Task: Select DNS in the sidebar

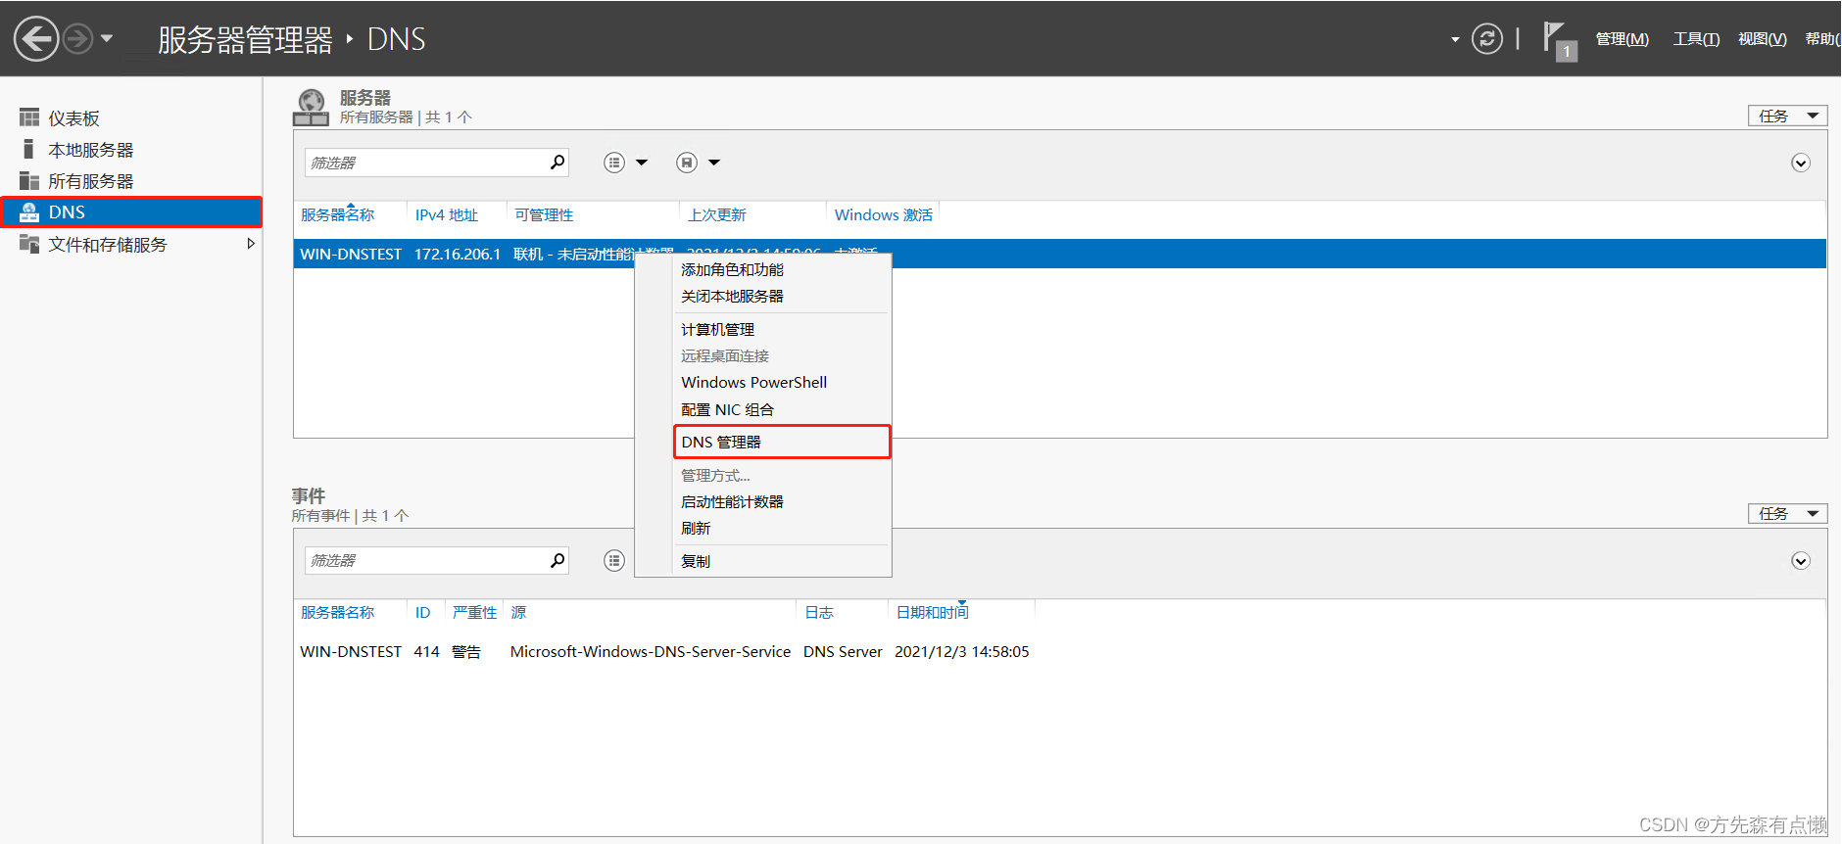Action: coord(131,211)
